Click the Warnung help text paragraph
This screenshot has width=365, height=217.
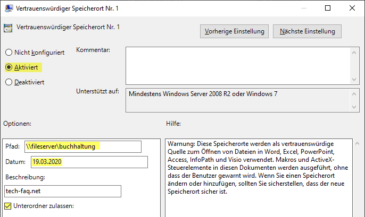pyautogui.click(x=258, y=168)
